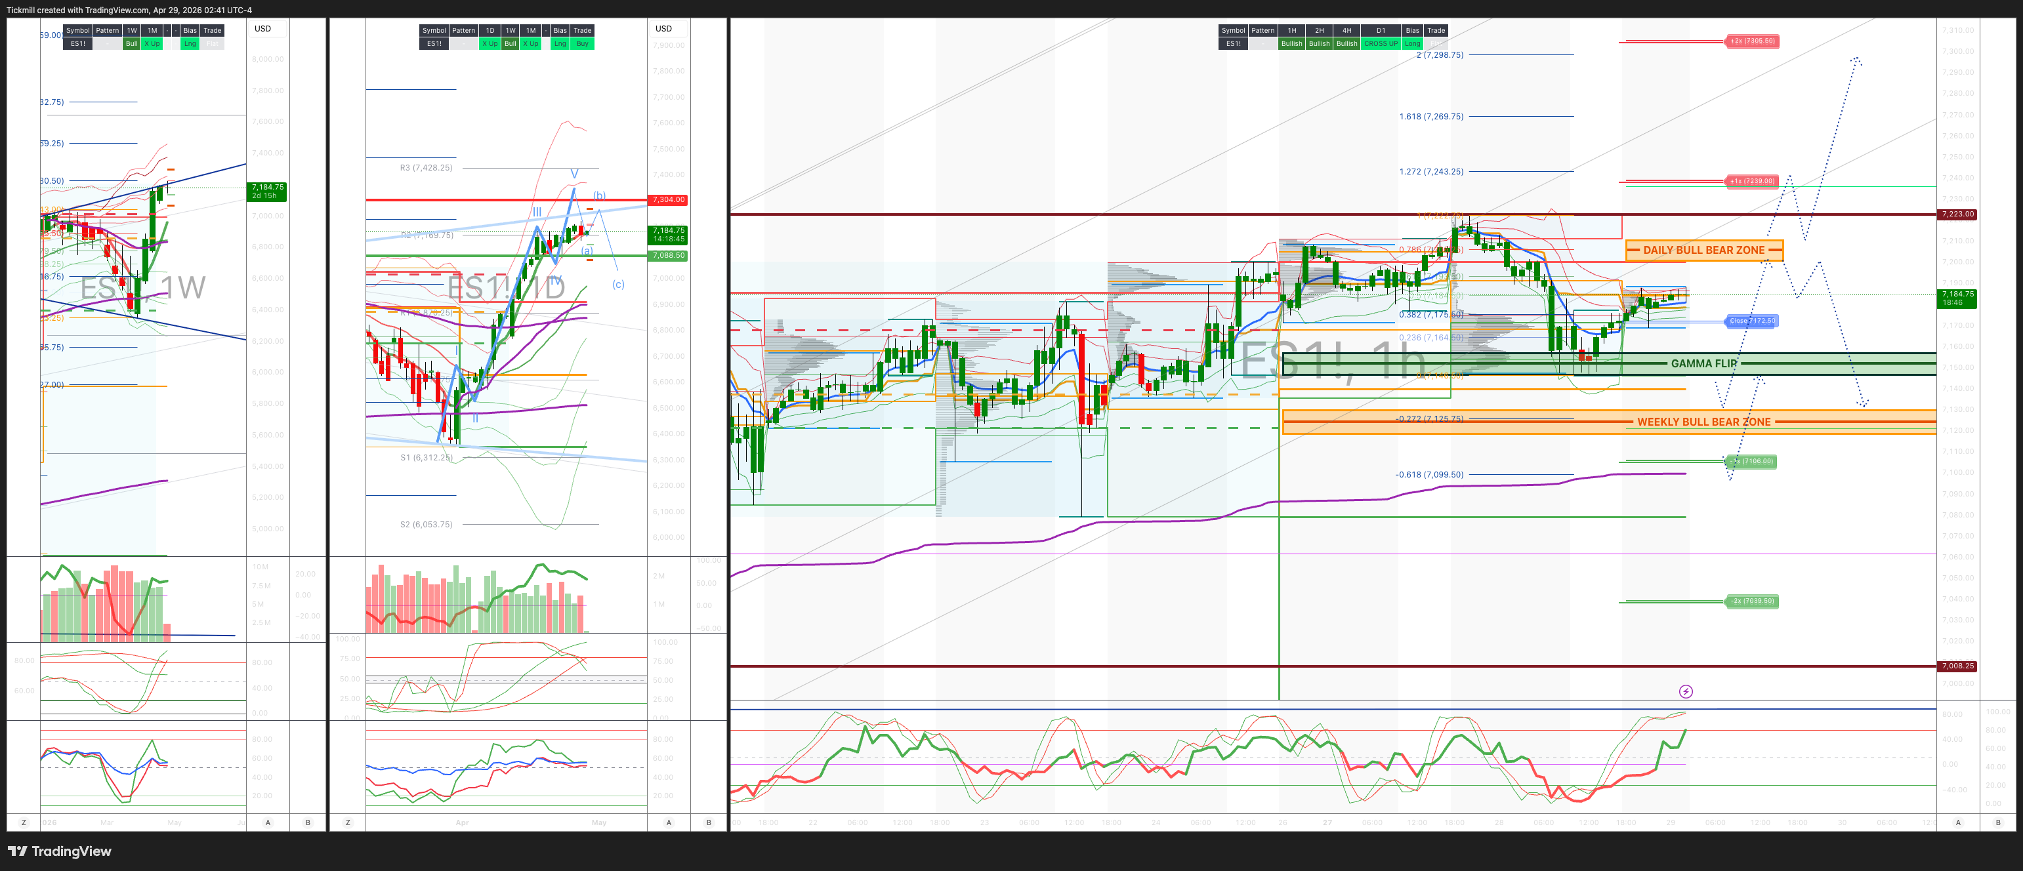This screenshot has width=2023, height=871.
Task: Click the D1 column header in 1h table
Action: [x=1381, y=31]
